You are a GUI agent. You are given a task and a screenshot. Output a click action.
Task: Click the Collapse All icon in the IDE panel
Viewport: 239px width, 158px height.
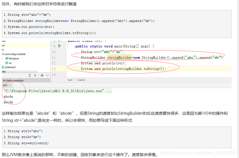coord(35,75)
